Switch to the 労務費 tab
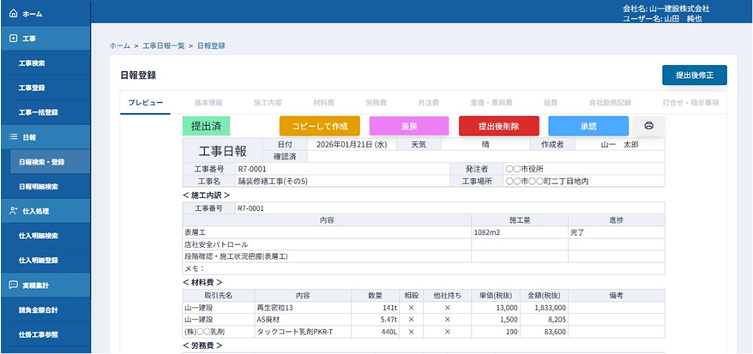The height and width of the screenshot is (354, 753). pos(376,103)
